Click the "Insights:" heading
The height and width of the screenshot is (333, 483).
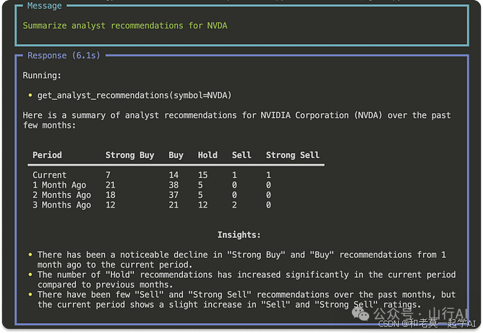coord(239,235)
